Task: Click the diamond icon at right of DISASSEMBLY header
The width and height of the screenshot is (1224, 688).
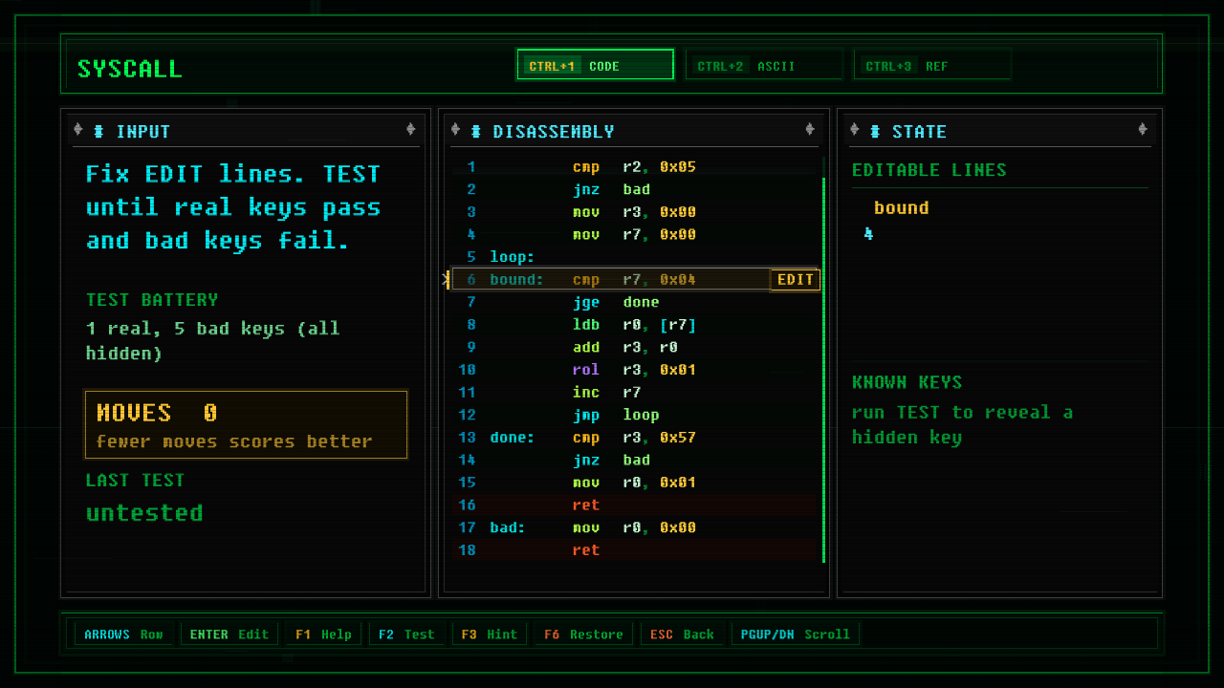Action: click(810, 130)
